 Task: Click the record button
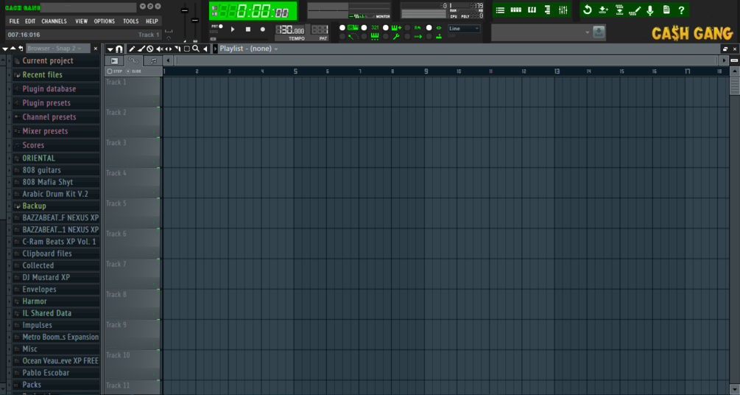coord(263,29)
